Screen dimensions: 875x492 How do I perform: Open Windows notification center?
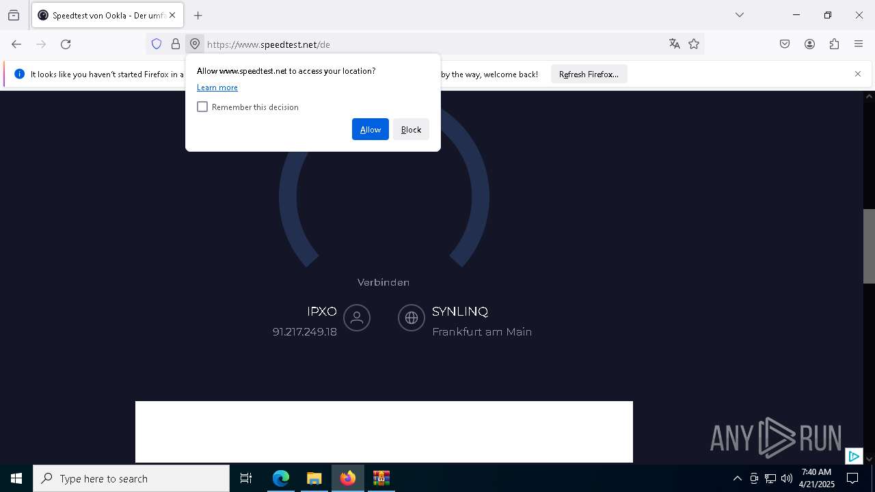point(852,478)
